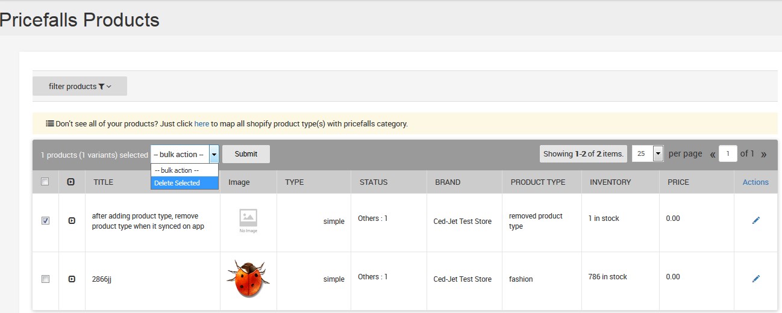Expand variants arrow icon for first product row

[72, 221]
